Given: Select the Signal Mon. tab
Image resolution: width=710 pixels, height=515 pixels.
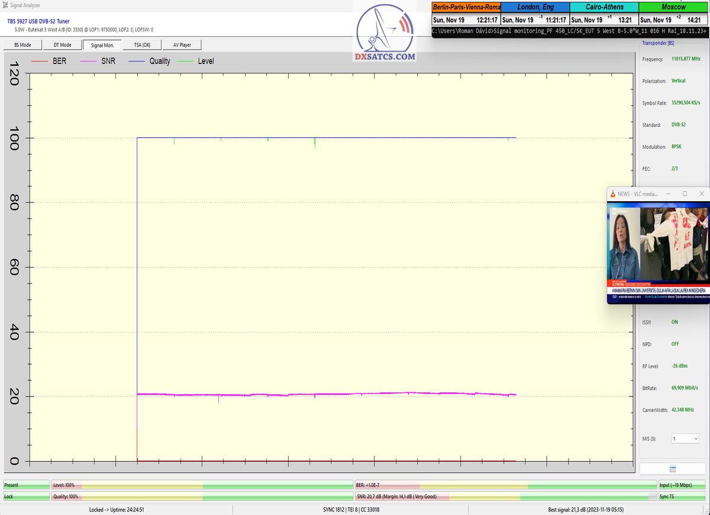Looking at the screenshot, I should pyautogui.click(x=102, y=45).
